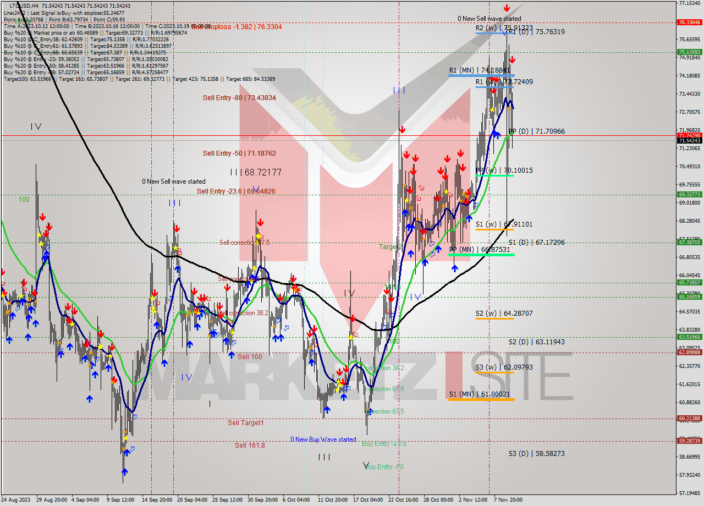Click the 'S2 (w) | 64.28707' support label

click(x=504, y=313)
